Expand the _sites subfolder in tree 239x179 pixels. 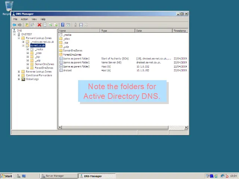click(x=28, y=53)
